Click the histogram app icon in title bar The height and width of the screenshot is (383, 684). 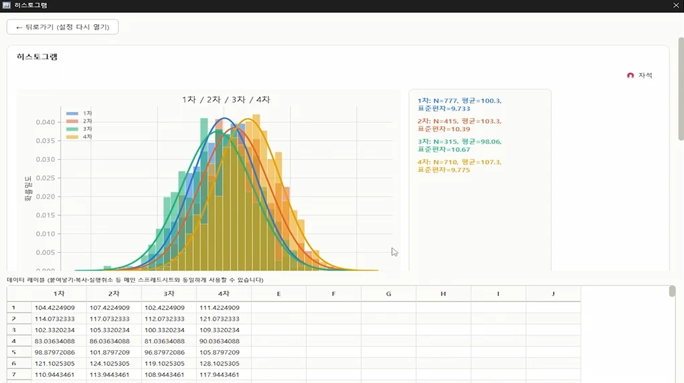click(x=6, y=5)
